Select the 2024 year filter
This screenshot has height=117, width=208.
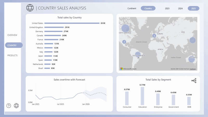click(x=180, y=9)
